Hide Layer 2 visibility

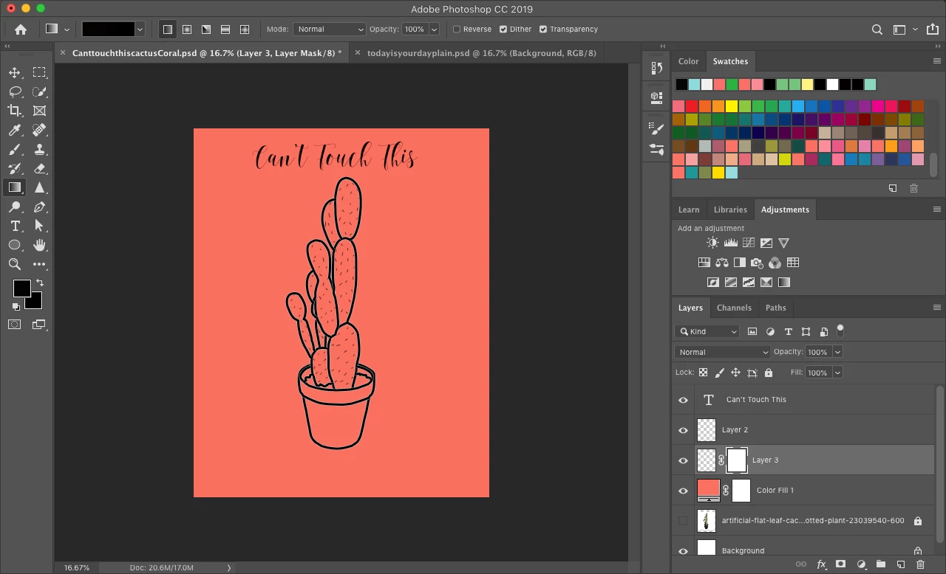click(683, 430)
